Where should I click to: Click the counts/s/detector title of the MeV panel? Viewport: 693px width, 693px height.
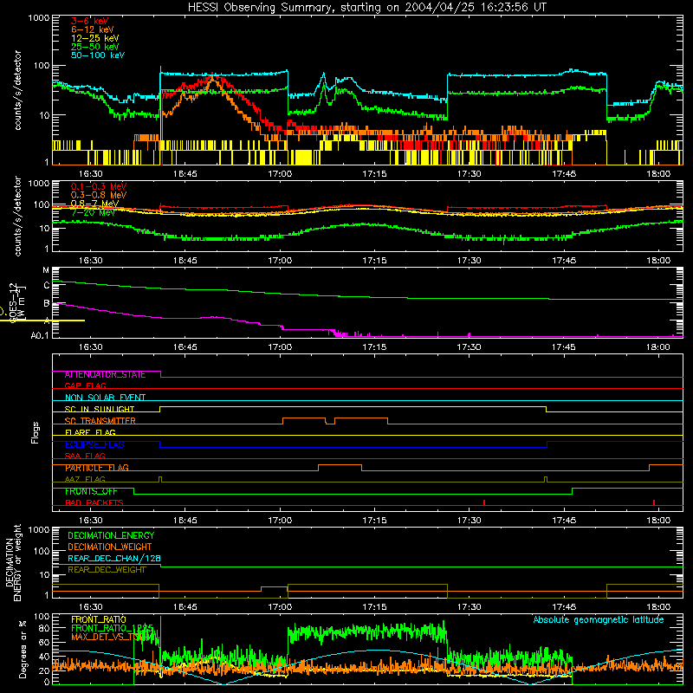17,216
